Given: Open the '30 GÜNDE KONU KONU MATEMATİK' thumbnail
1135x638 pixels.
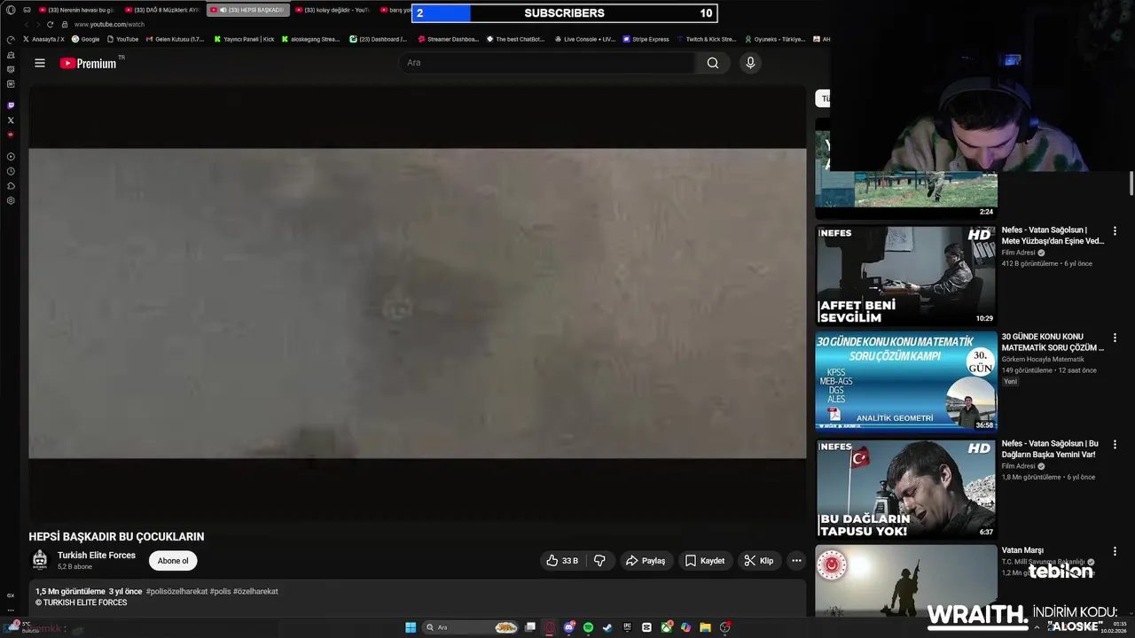Looking at the screenshot, I should [906, 382].
